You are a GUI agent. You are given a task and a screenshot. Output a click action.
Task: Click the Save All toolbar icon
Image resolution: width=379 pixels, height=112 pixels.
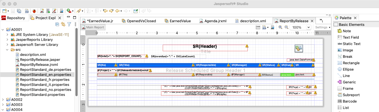(x=19, y=11)
